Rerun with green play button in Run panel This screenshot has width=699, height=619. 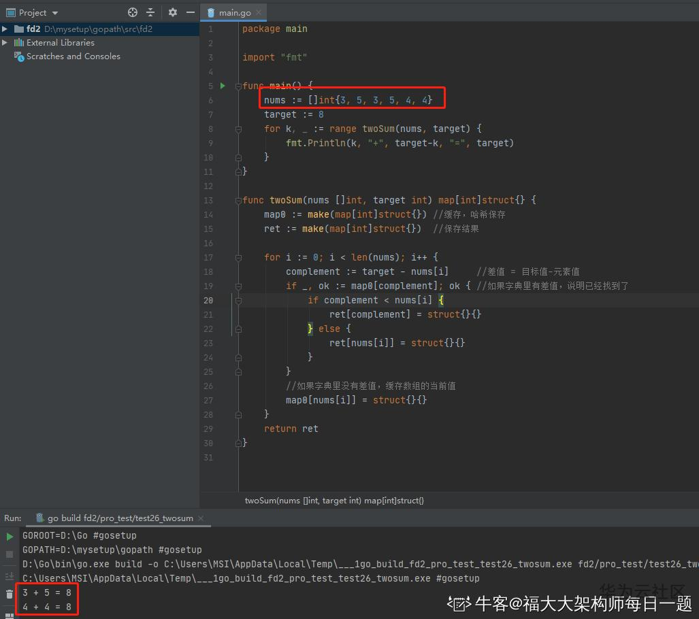click(x=10, y=537)
